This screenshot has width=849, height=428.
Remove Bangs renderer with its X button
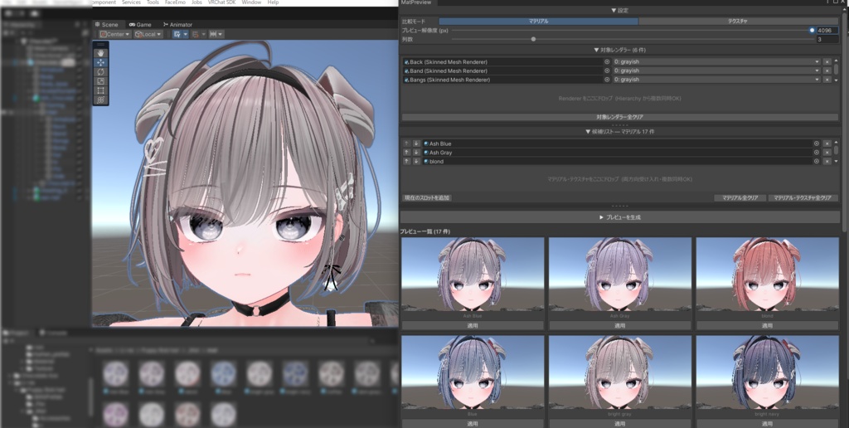(827, 80)
